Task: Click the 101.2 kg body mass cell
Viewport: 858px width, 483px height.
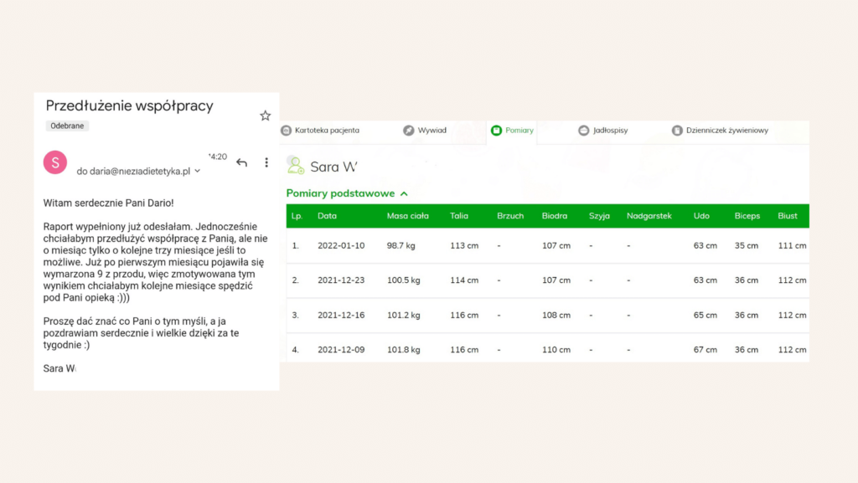Action: [x=404, y=316]
